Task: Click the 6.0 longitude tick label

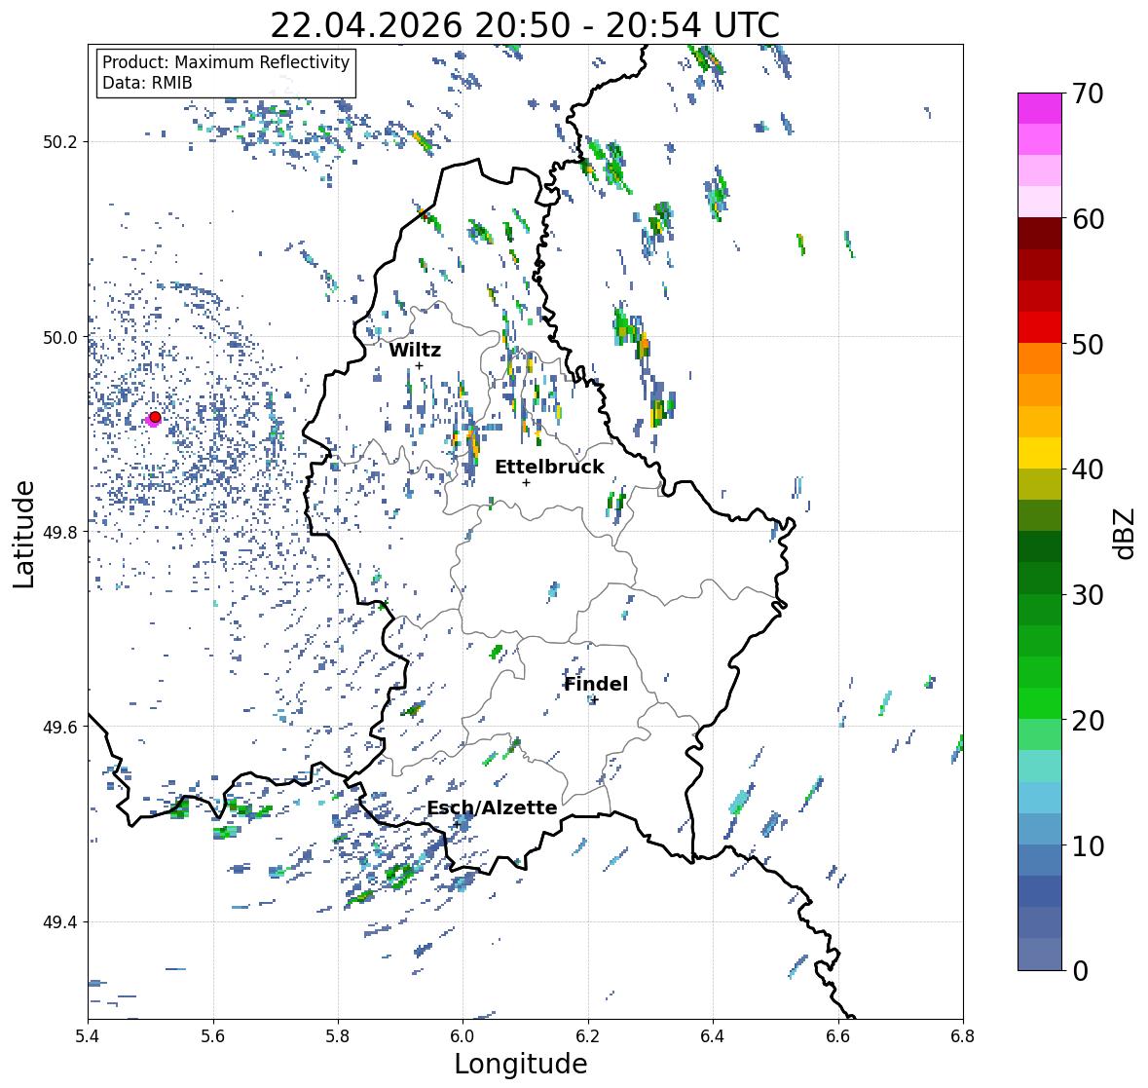Action: (463, 1036)
